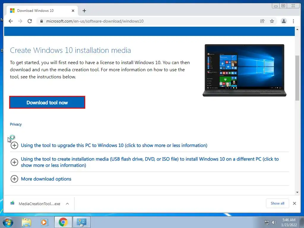Click the Microsoft favicon on the tab
Screen dimensions: 304x228
click(12, 11)
